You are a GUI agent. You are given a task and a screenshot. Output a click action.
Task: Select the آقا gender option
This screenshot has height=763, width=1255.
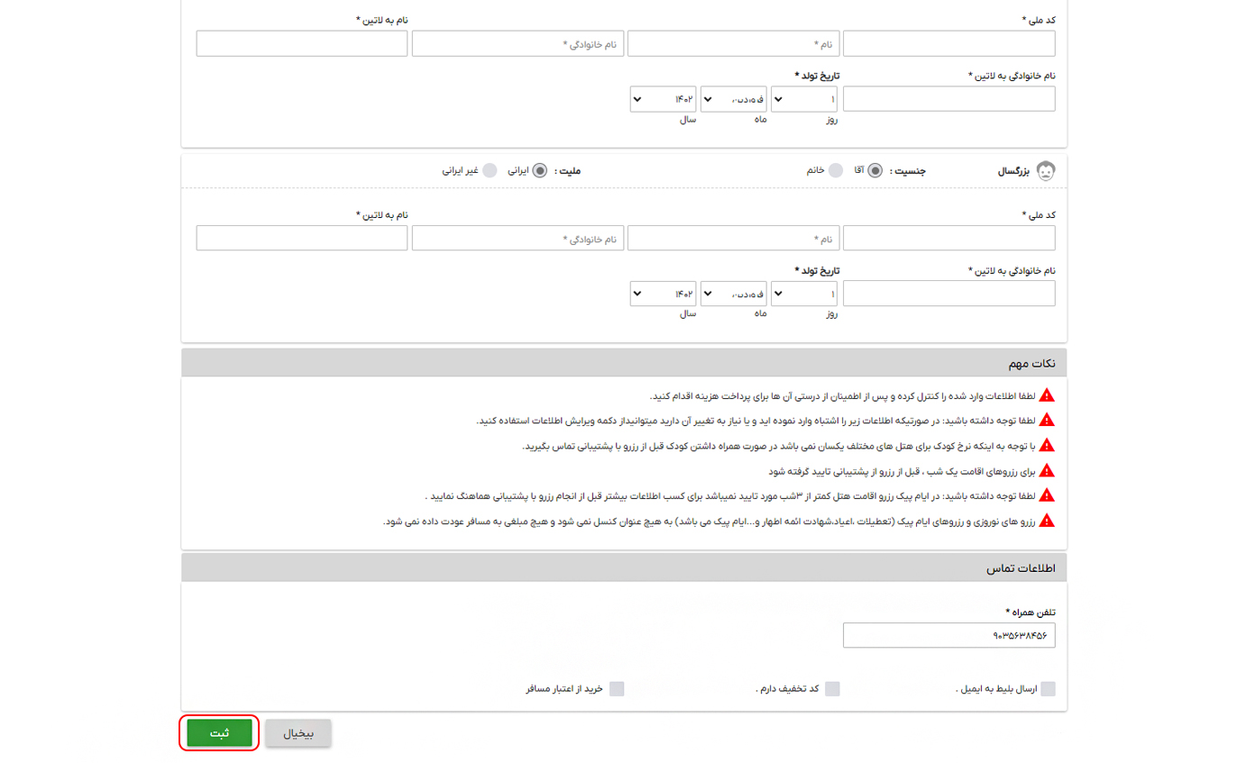point(875,169)
